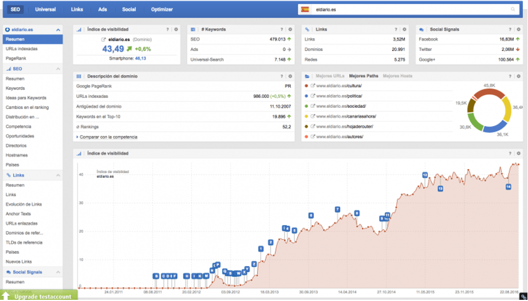The width and height of the screenshot is (528, 301).
Task: Switch to the Universal top tab
Action: (45, 10)
